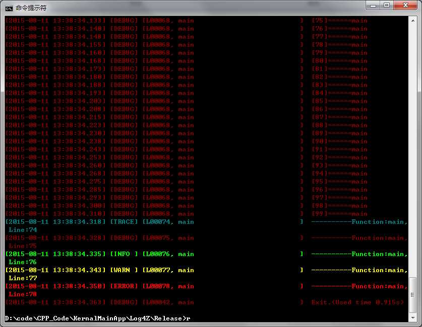
Task: Click the timestamp 13:38:34.350 on ERROR line
Action: [x=77, y=286]
